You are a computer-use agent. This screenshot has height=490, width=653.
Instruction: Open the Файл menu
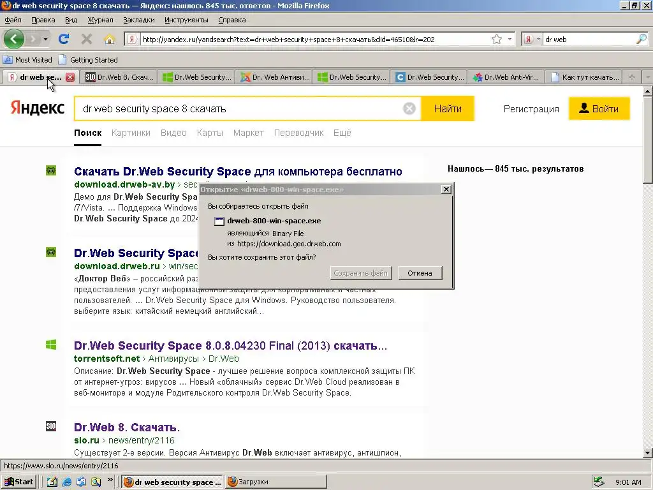[x=13, y=20]
